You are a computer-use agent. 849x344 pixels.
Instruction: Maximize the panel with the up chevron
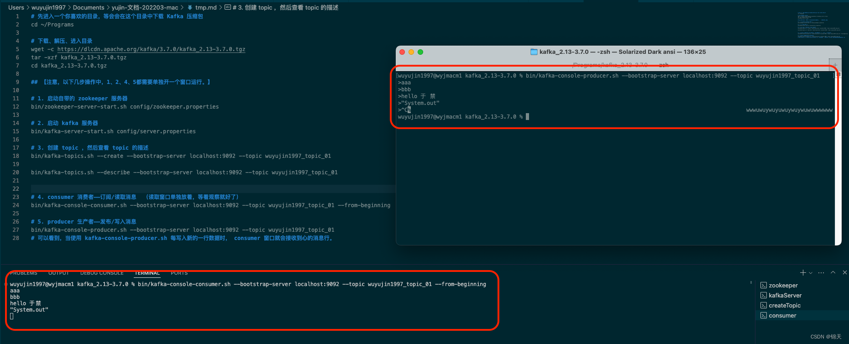click(833, 272)
